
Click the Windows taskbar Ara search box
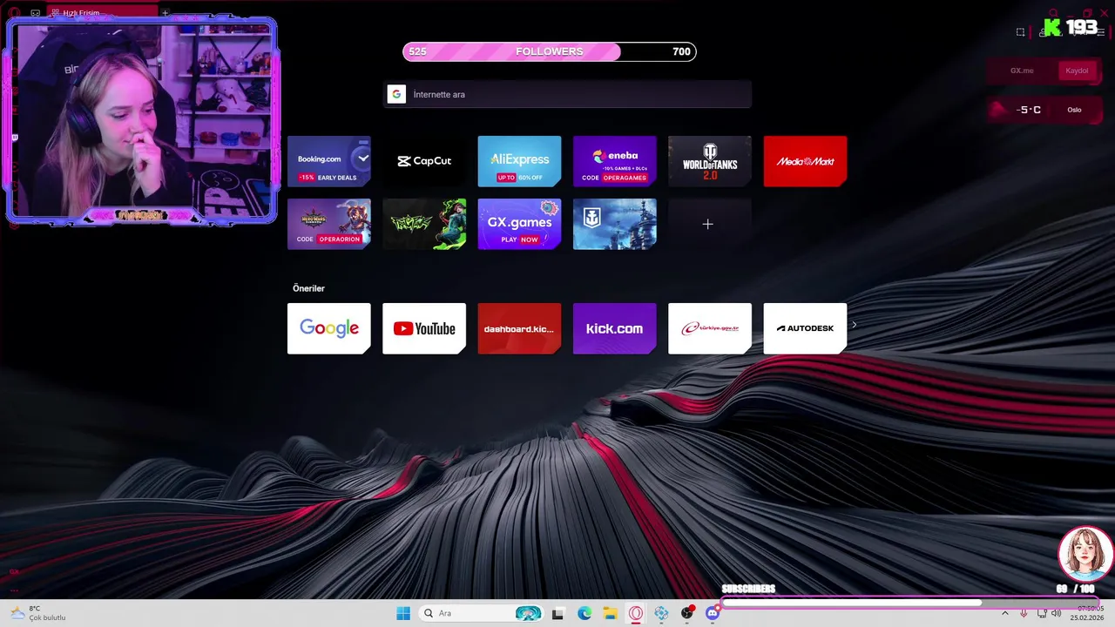[482, 613]
